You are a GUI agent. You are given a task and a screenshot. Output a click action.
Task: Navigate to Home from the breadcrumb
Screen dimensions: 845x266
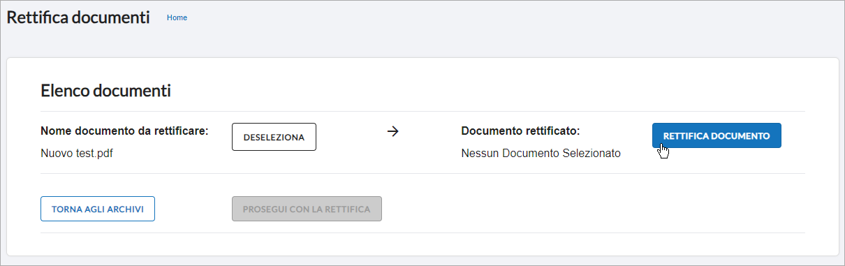point(177,17)
